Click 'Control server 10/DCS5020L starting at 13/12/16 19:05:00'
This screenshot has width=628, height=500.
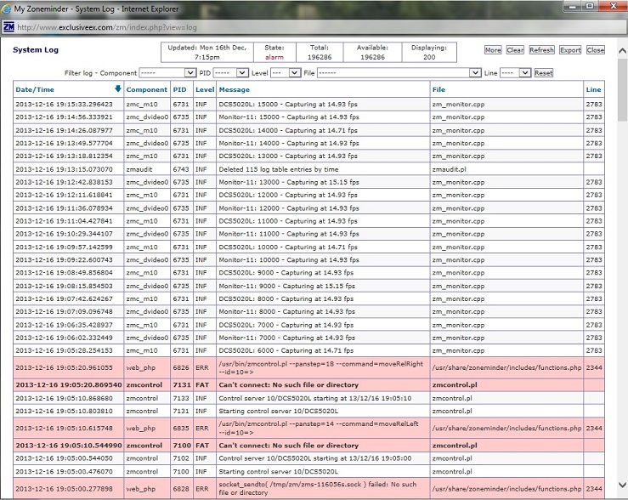314,458
